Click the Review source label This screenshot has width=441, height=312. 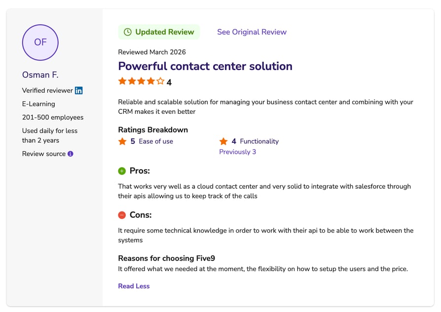tap(44, 154)
